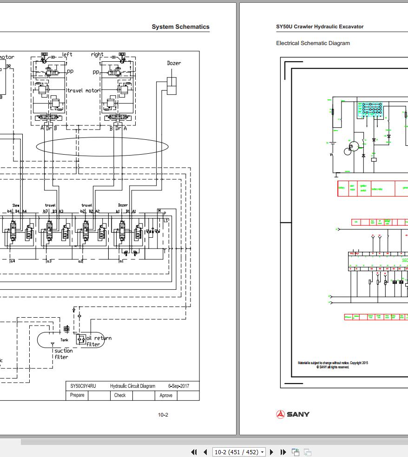The image size is (408, 457).
Task: Click the SANY logo on right page
Action: click(x=293, y=414)
